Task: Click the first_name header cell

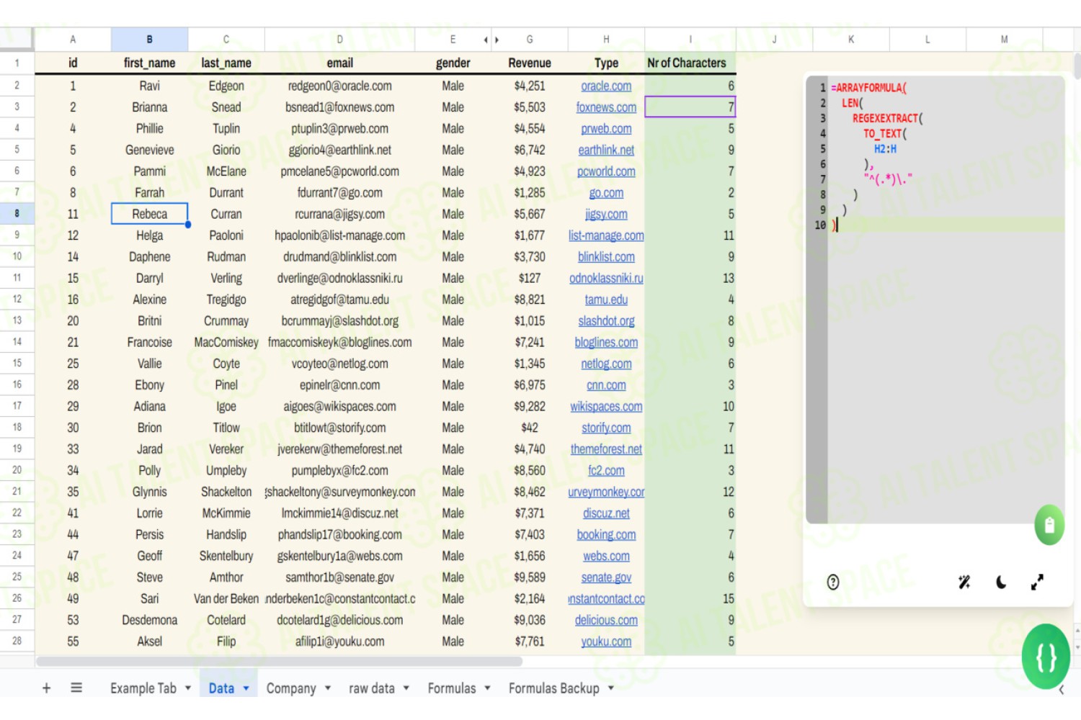Action: tap(149, 63)
